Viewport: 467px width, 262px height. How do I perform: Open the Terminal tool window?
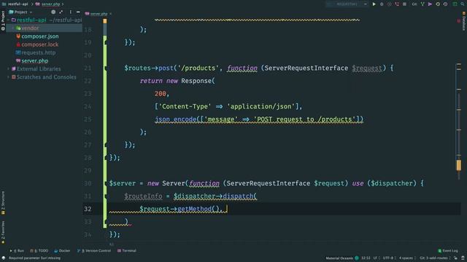click(127, 250)
